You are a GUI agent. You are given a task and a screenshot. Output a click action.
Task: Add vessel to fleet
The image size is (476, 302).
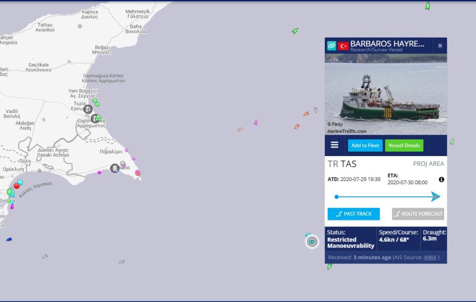click(365, 145)
